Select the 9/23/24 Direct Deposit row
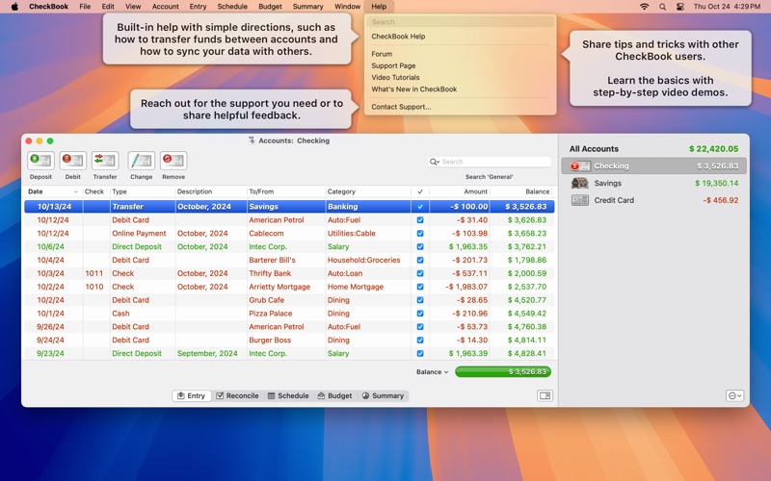The width and height of the screenshot is (771, 481). tap(290, 353)
